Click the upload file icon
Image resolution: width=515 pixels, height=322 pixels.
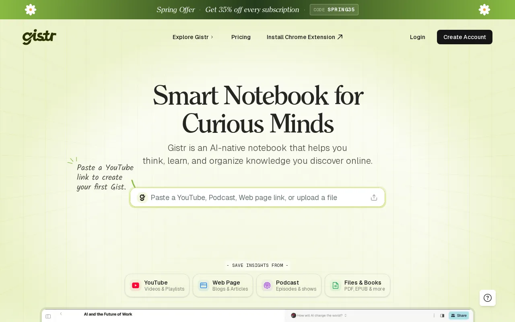374,197
